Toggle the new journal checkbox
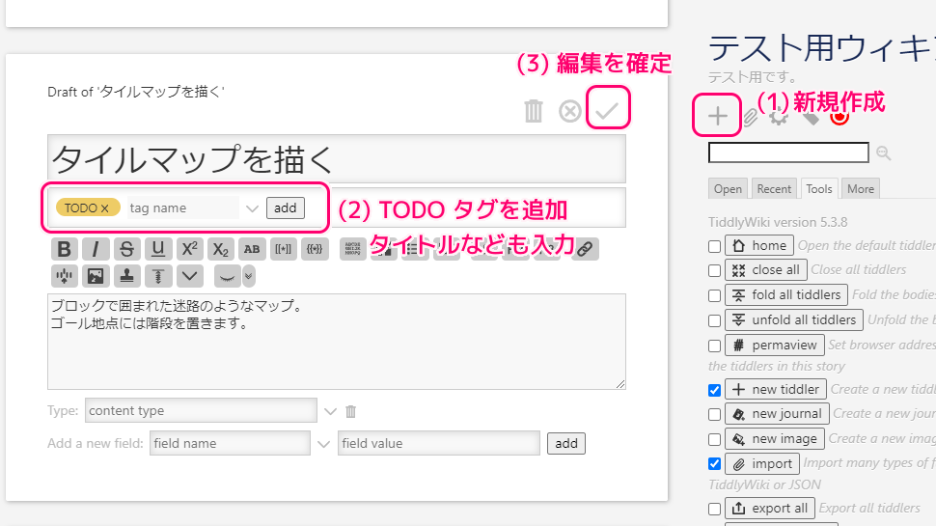The width and height of the screenshot is (936, 526). 714,414
